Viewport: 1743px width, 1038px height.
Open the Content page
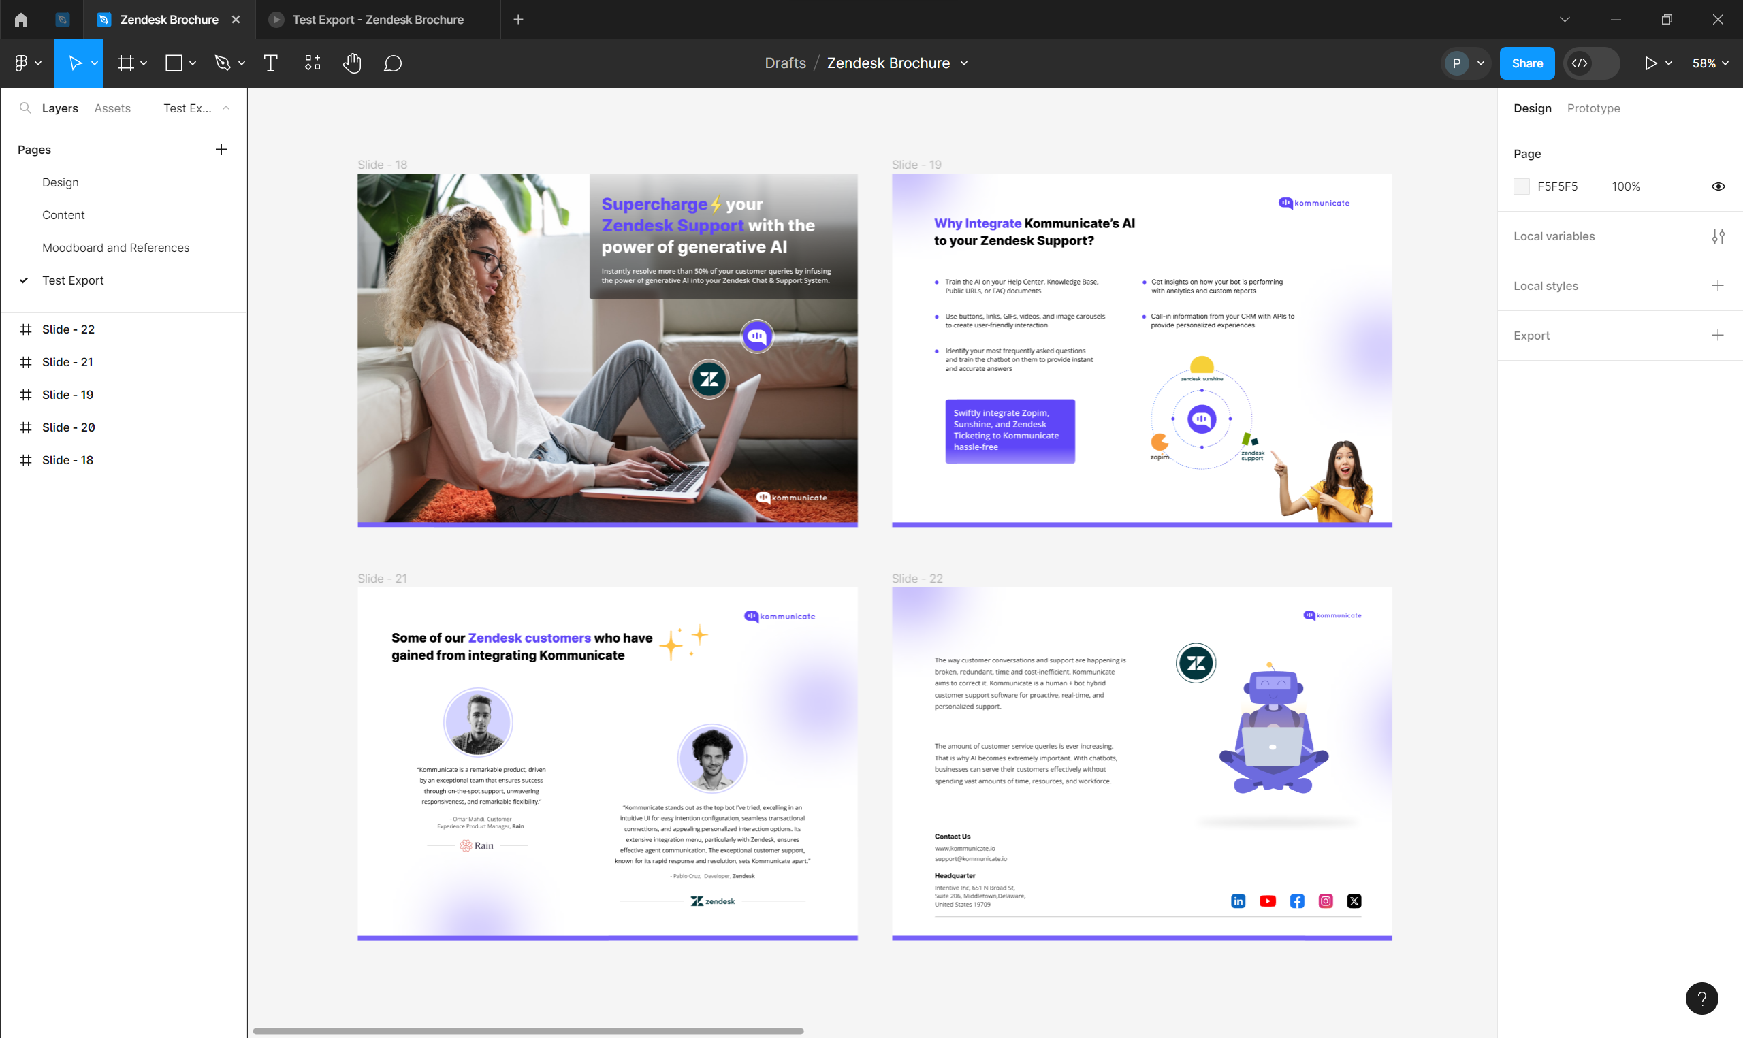63,214
